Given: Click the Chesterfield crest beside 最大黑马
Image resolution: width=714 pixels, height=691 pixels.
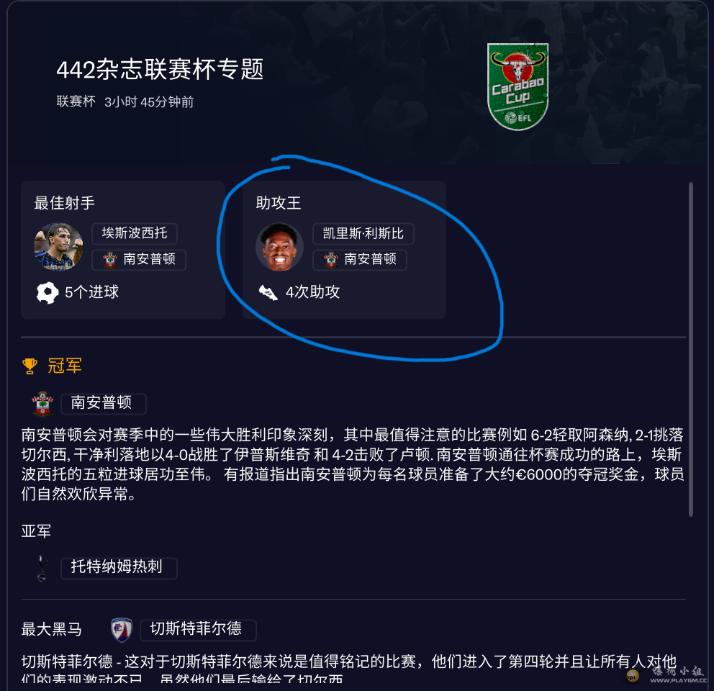Looking at the screenshot, I should [x=122, y=630].
